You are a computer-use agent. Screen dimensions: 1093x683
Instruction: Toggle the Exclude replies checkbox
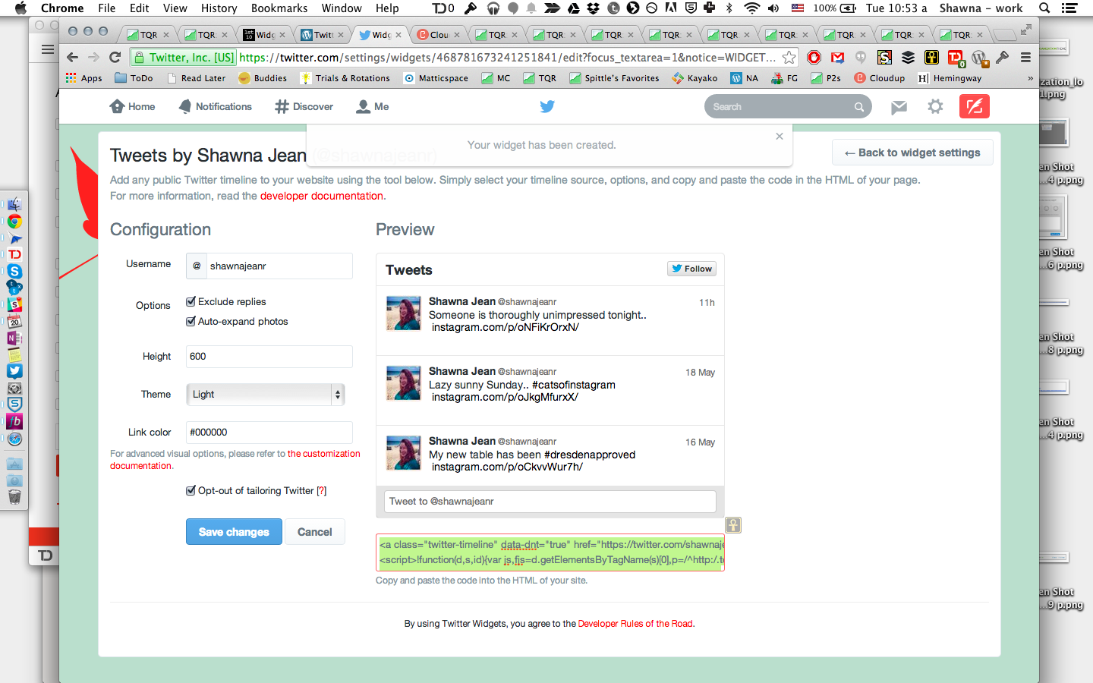[191, 301]
